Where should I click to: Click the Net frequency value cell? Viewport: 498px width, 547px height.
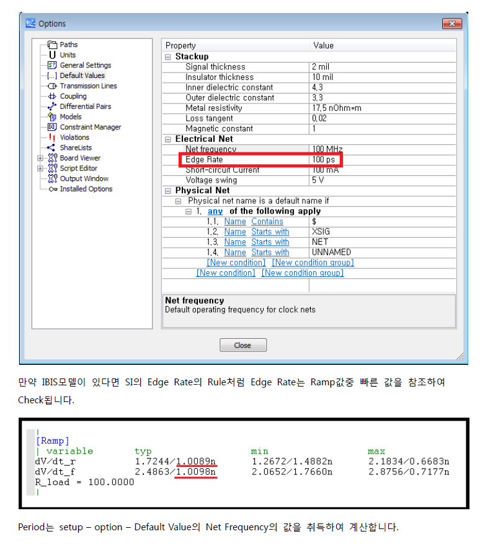click(327, 149)
